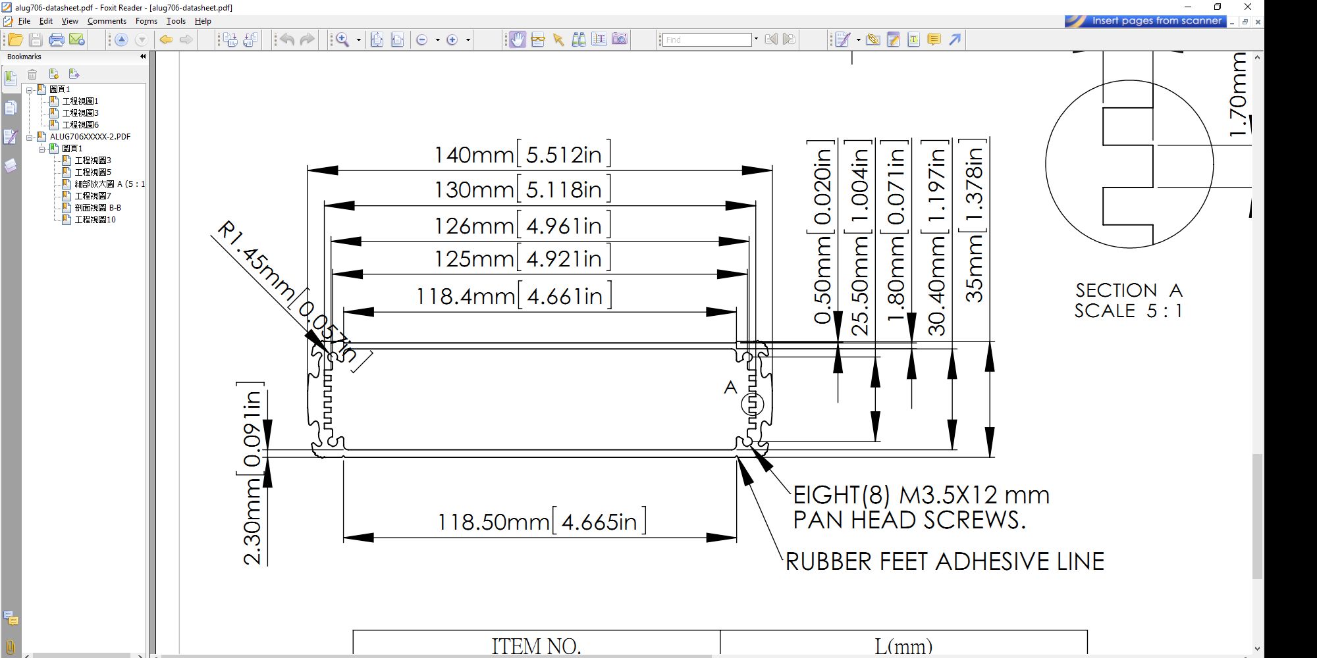Select bookmark 細部放大圖 A
The width and height of the screenshot is (1317, 658).
[109, 184]
